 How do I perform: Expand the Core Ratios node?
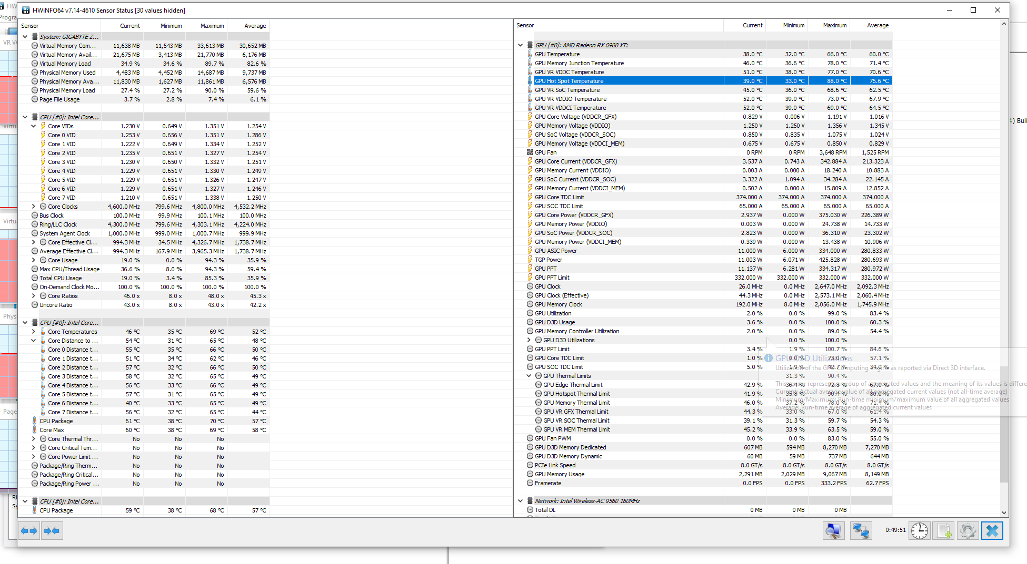pos(33,296)
